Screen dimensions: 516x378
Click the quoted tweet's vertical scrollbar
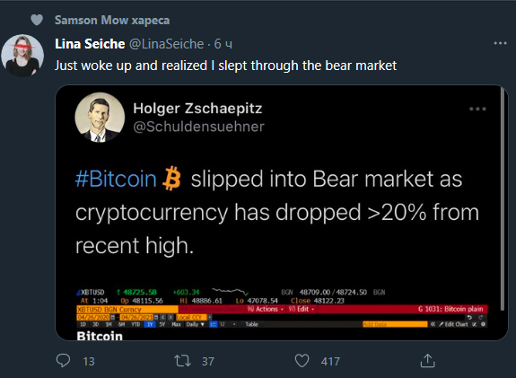(503, 199)
